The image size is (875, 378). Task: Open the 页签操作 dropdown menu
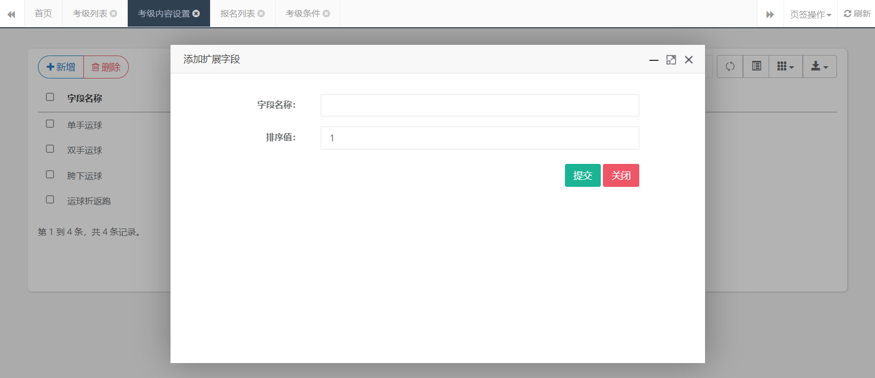pyautogui.click(x=810, y=14)
